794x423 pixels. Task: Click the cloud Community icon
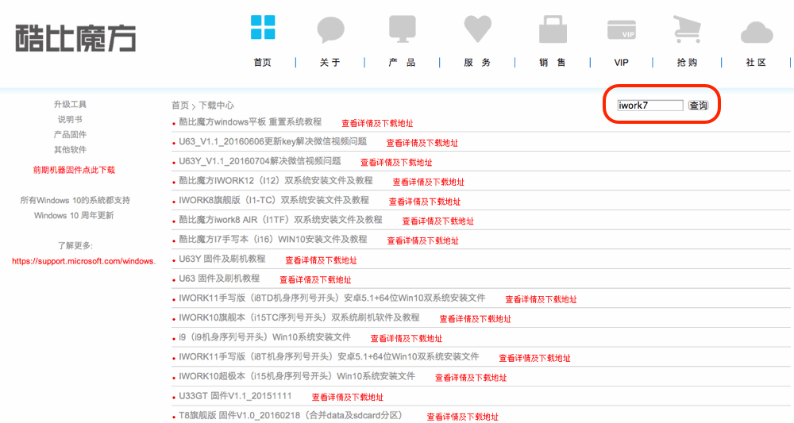756,33
